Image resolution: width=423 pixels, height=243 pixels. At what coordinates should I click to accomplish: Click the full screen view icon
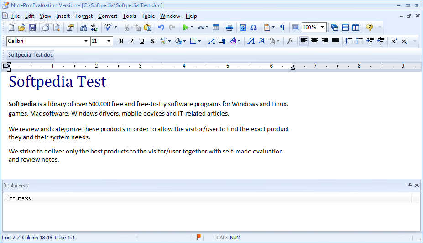[x=296, y=27]
